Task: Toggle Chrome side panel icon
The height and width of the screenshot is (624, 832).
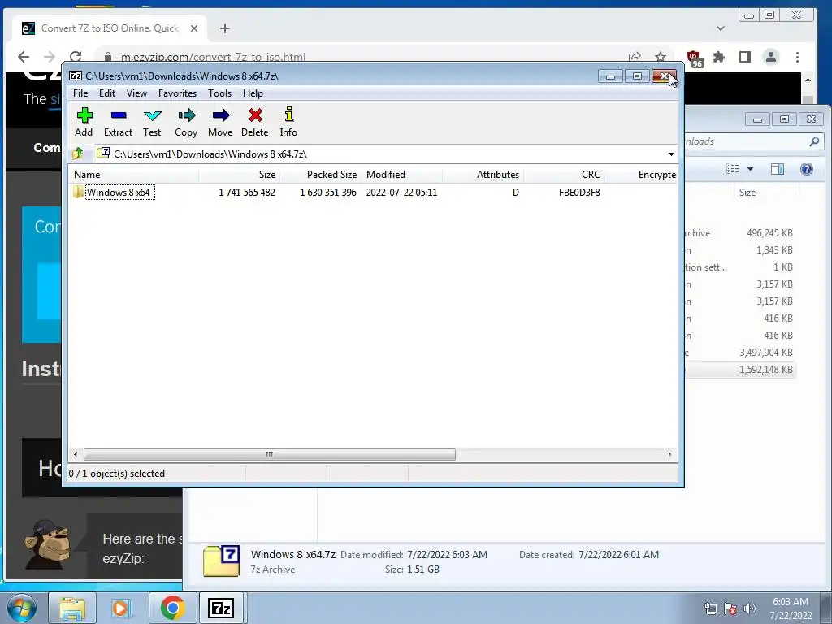Action: tap(745, 57)
